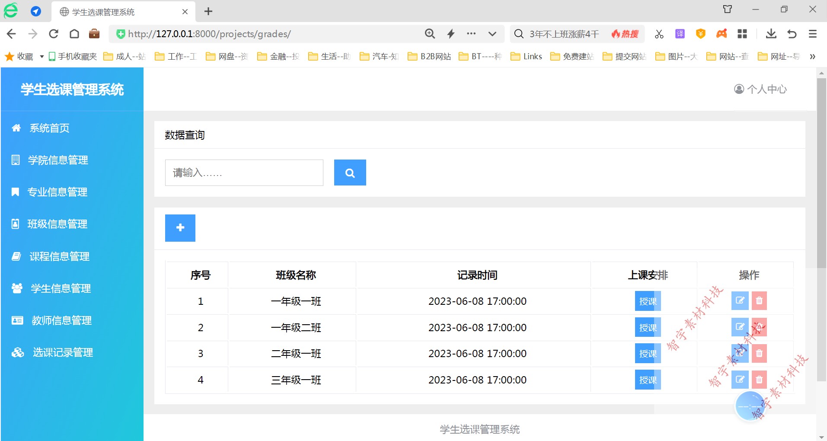Expand the 收藏 bookmarks dropdown arrow
Screen dimensions: 827x441
42,56
